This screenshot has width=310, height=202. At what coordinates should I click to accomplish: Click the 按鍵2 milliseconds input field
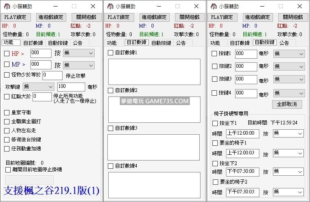pyautogui.click(x=246, y=67)
